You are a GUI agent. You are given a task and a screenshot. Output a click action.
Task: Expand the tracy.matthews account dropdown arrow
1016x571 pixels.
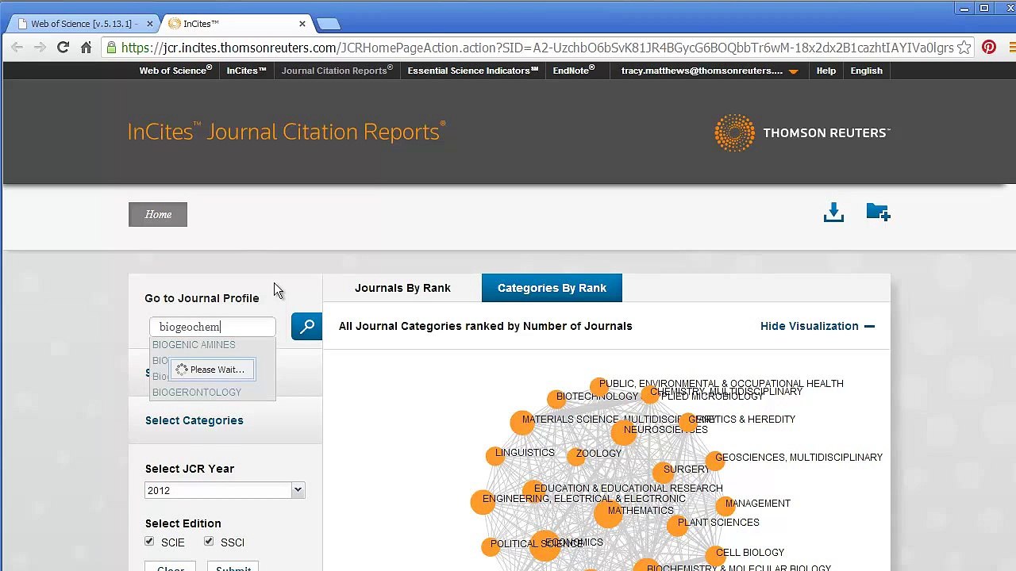[793, 71]
